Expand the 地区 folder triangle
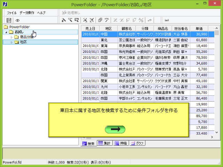This screenshot has height=167, width=223. pos(11,42)
